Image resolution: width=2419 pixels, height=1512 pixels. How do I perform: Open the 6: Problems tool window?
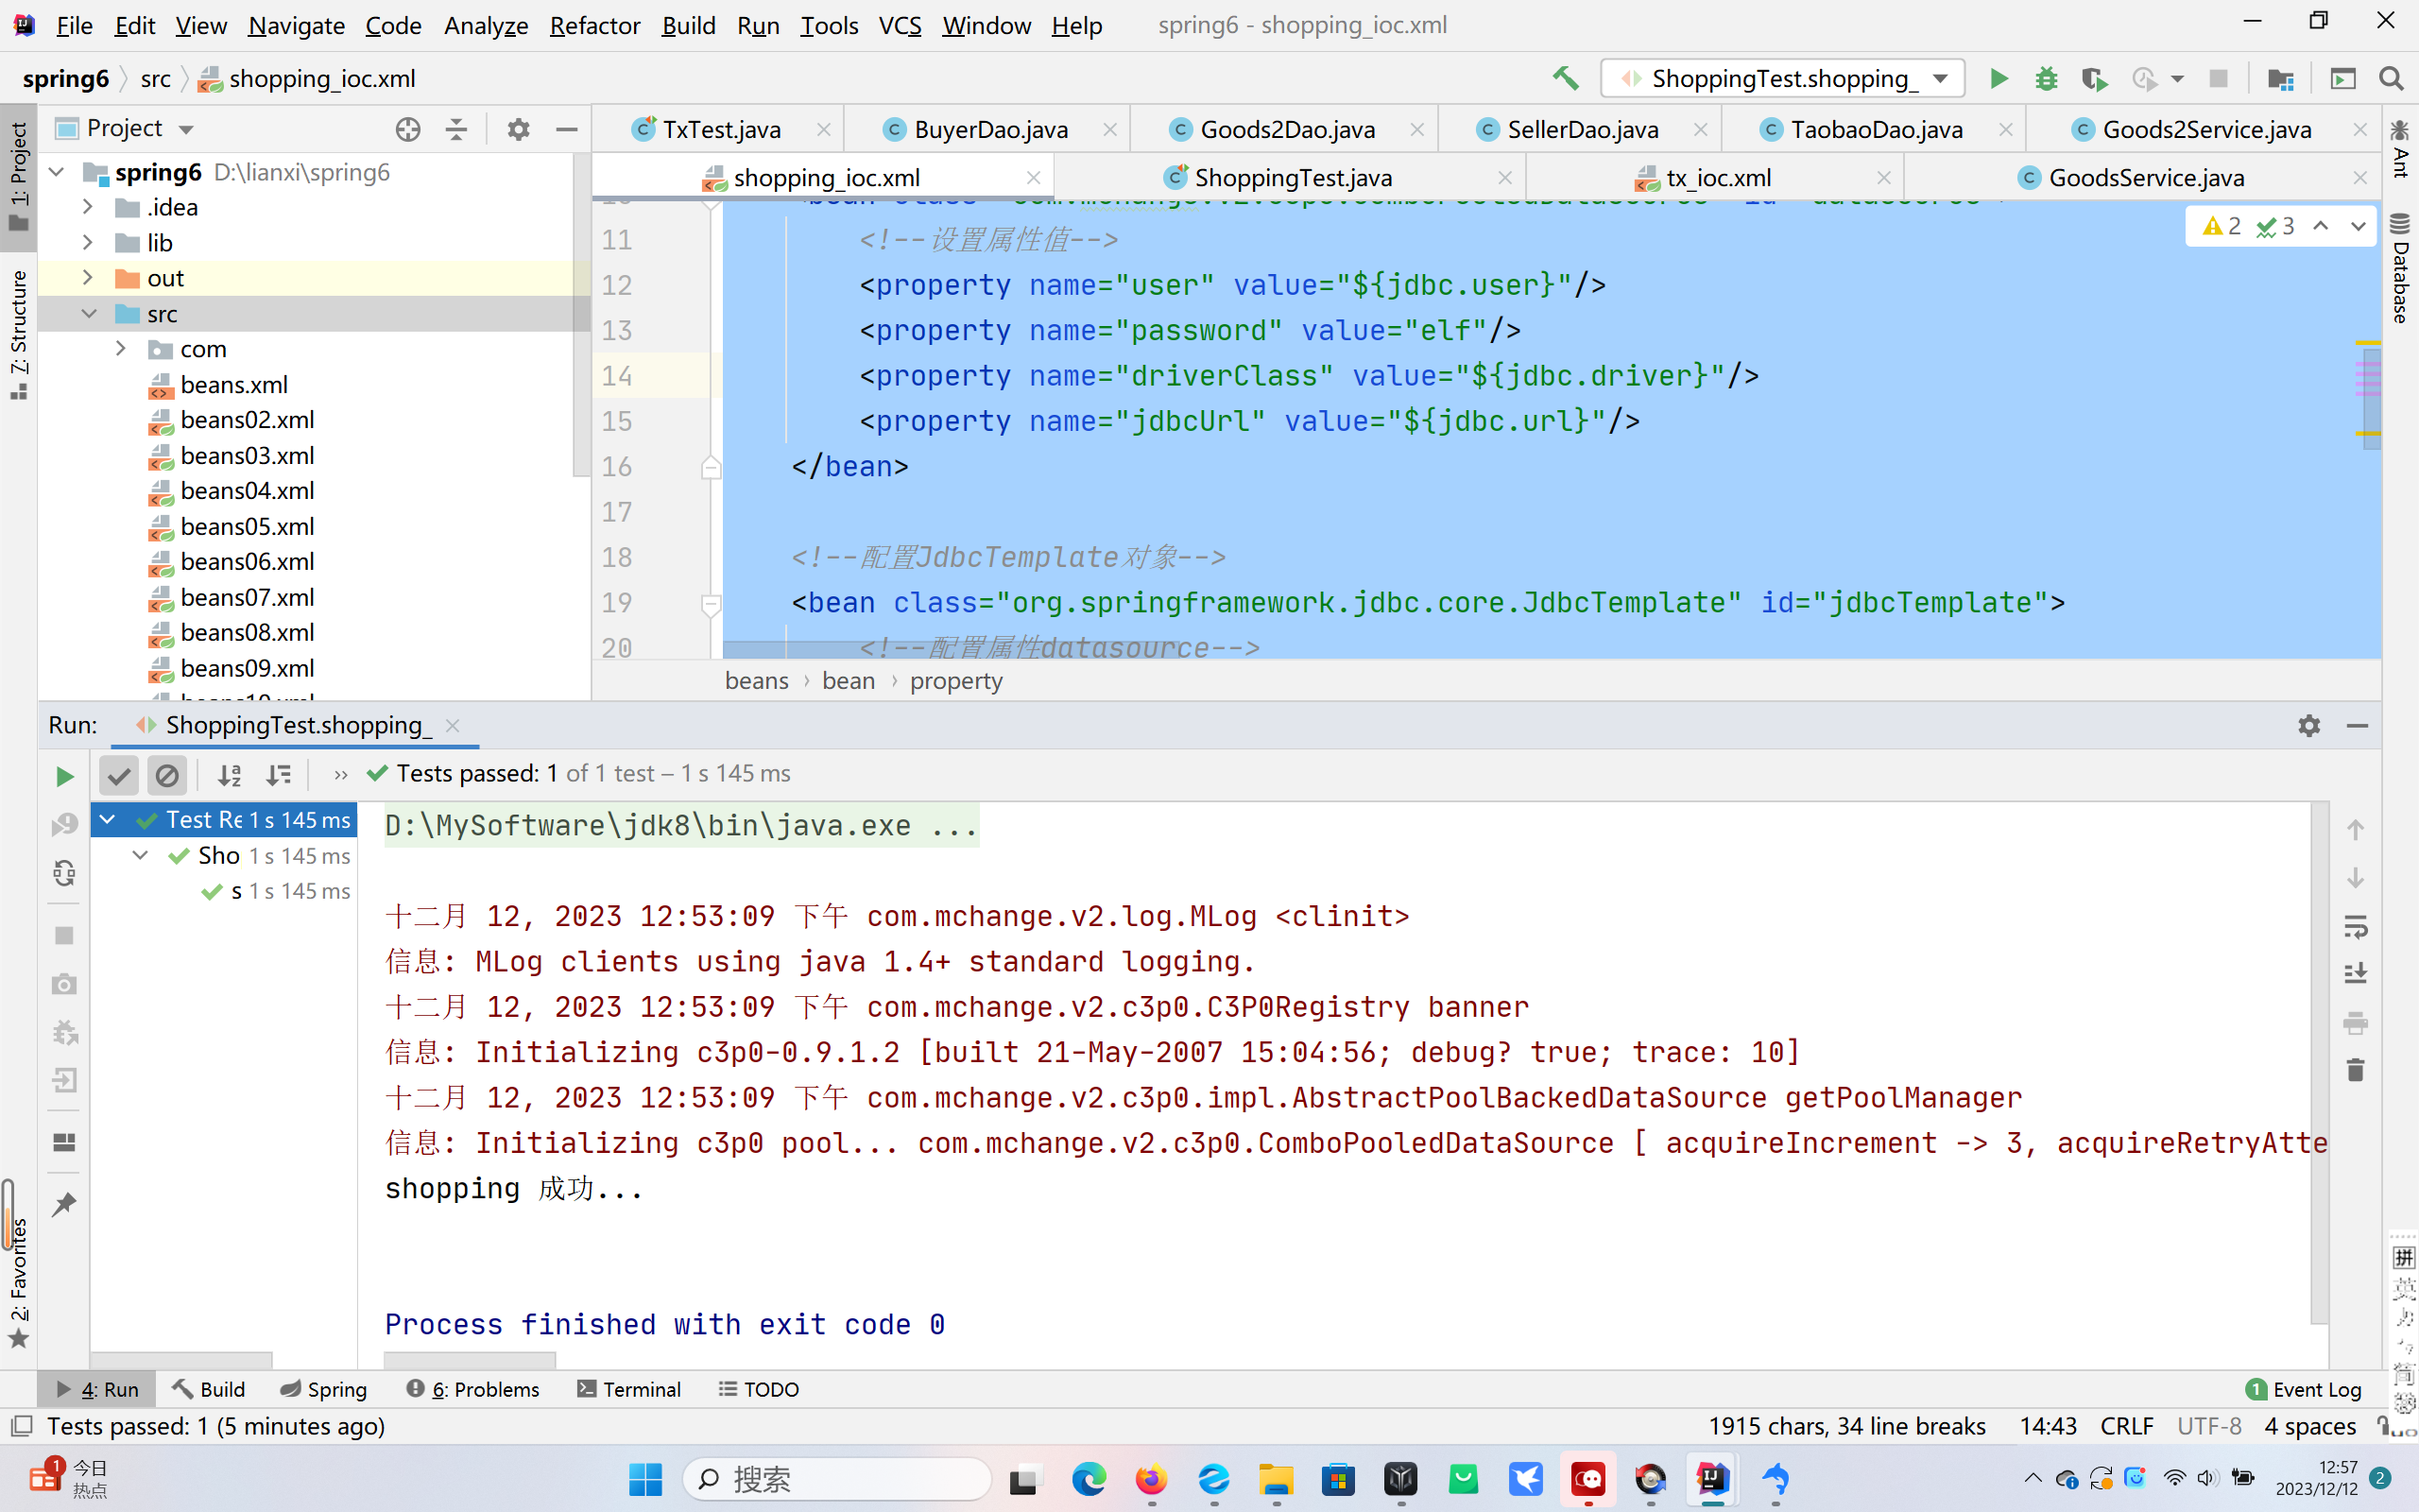[x=472, y=1389]
